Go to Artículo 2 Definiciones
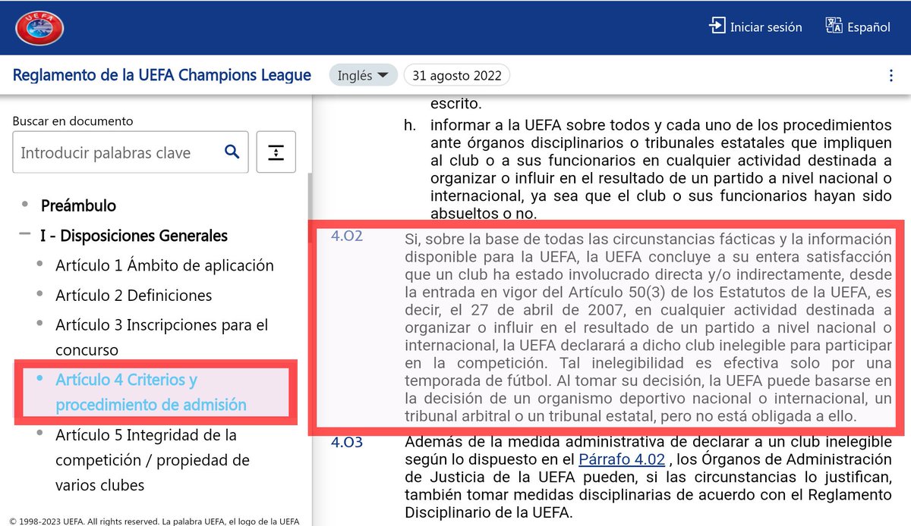Viewport: 911px width, 526px height. point(134,296)
